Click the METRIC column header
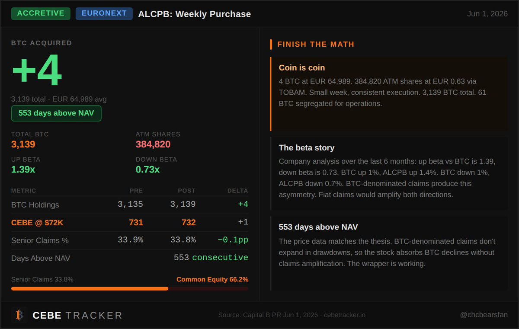This screenshot has width=519, height=329. point(24,191)
